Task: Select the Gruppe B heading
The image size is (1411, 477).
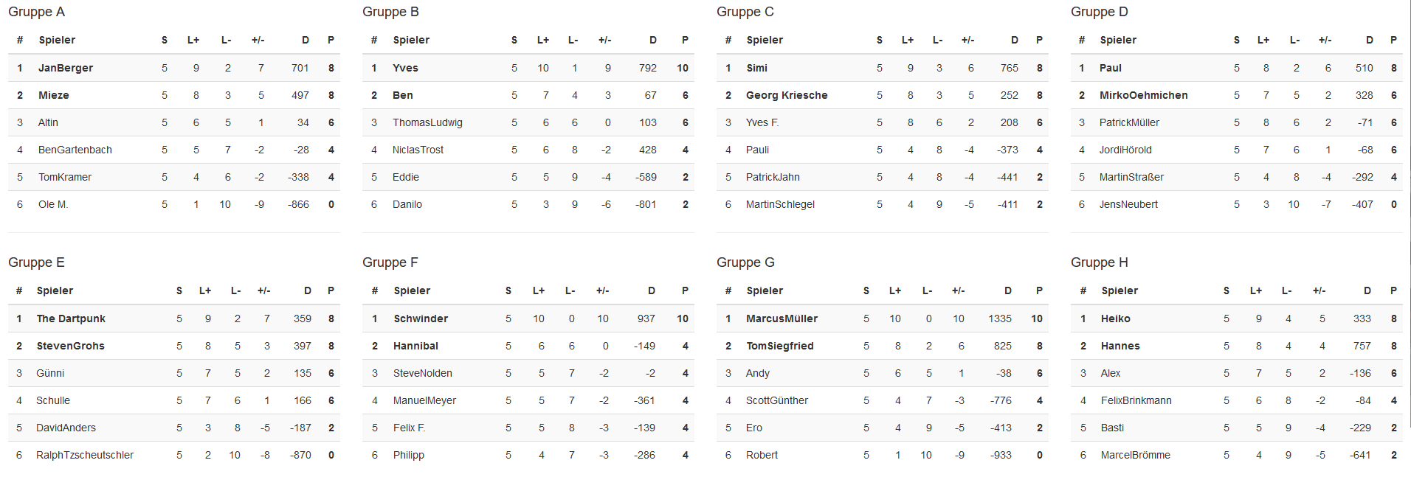Action: coord(390,12)
